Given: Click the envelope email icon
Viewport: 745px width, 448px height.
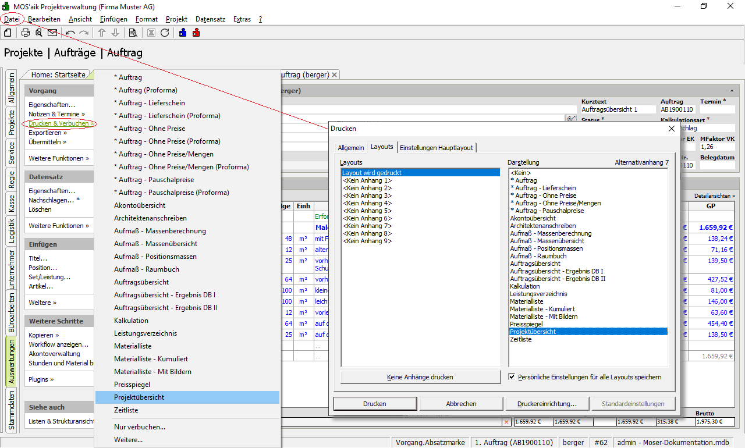Looking at the screenshot, I should pyautogui.click(x=52, y=33).
